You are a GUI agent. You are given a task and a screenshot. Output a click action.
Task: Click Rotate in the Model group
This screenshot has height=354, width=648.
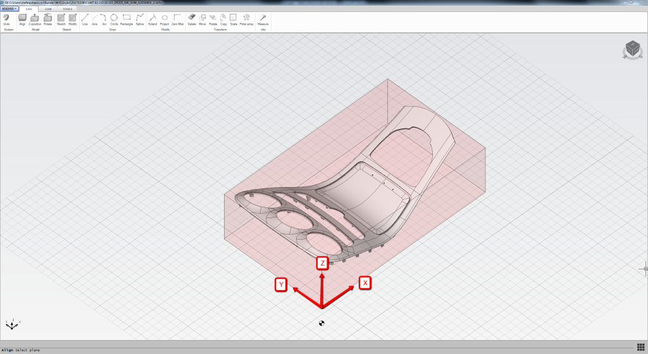point(48,20)
